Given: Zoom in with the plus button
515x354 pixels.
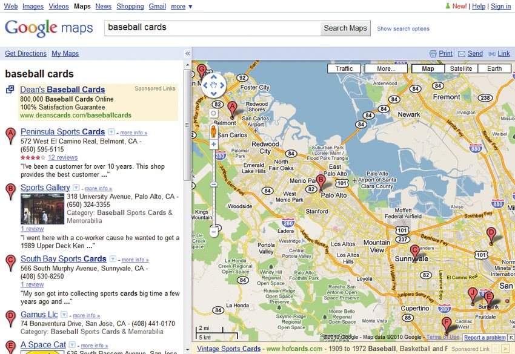Looking at the screenshot, I should point(214,144).
